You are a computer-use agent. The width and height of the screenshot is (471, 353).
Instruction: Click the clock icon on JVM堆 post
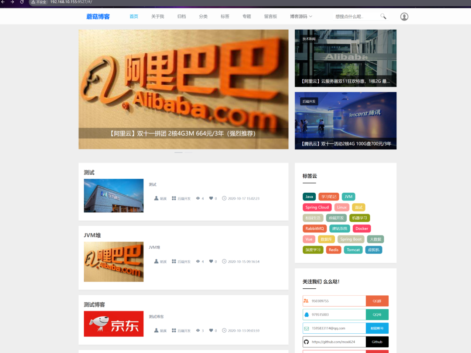point(224,261)
